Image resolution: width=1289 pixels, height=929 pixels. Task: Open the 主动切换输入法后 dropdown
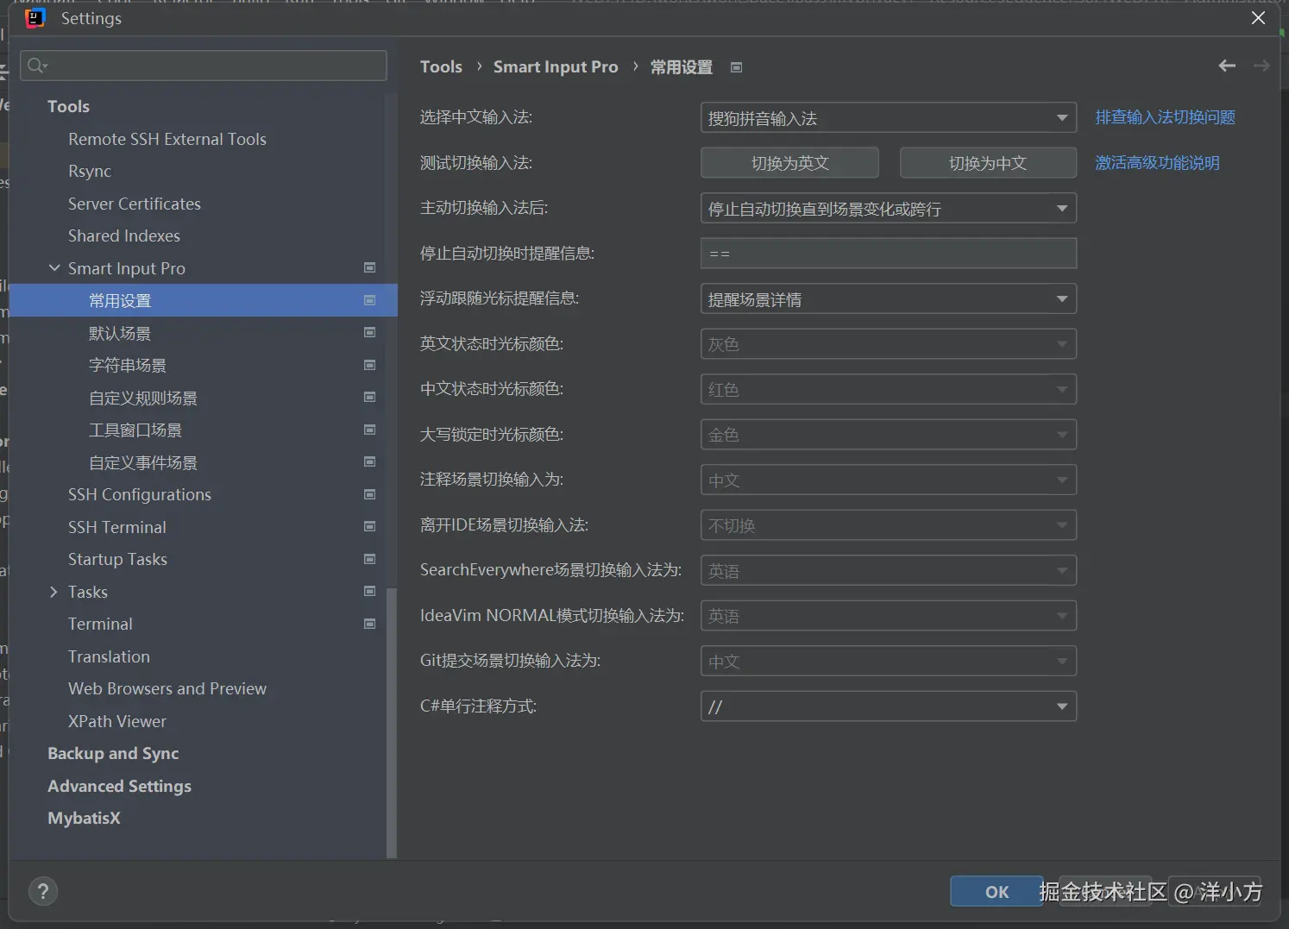pos(889,209)
